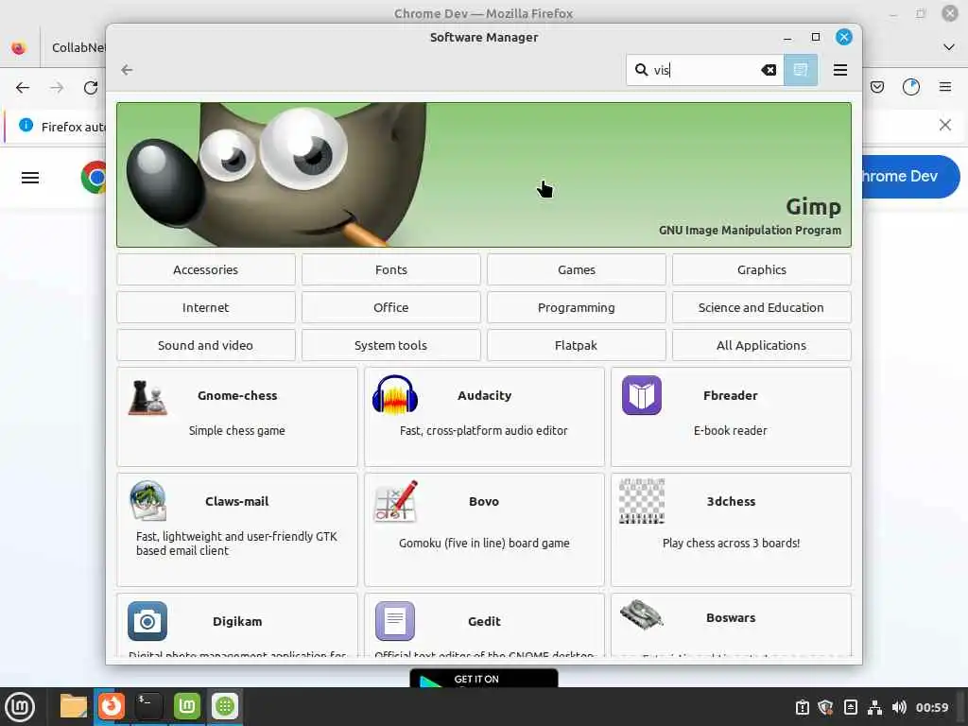Select 'Play chess across 3 boards!' text

click(731, 544)
